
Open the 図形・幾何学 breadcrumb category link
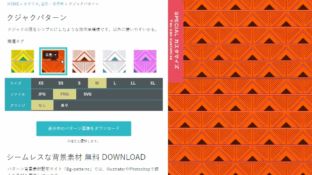click(52, 4)
